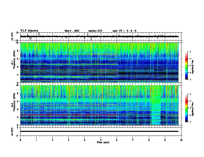Viewport: 204px width, 157px height.
Task: Click the flat ch.3 voltage trace line
Action: coord(99,131)
